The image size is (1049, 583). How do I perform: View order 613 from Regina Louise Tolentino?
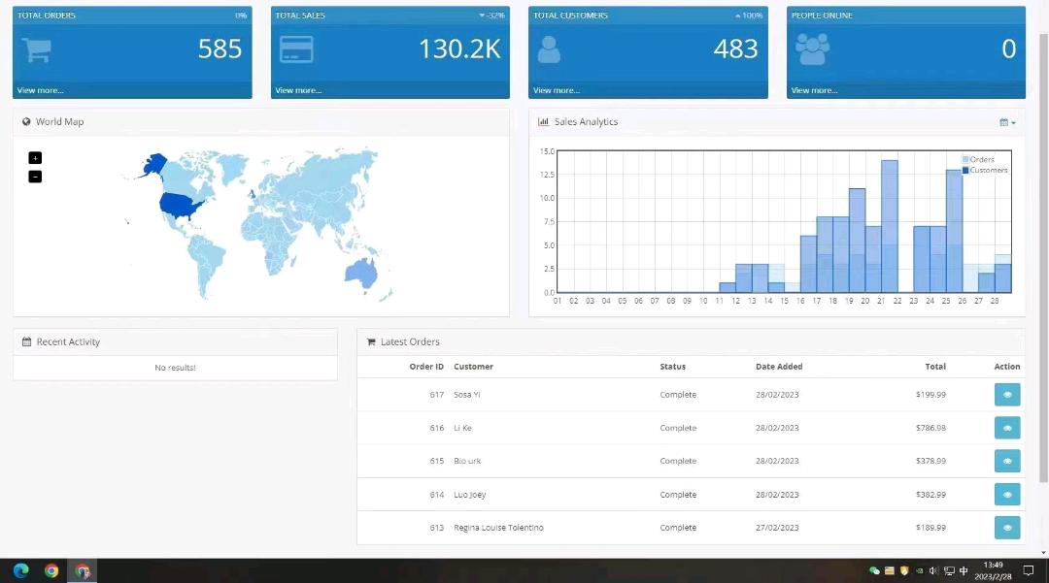coord(1006,528)
